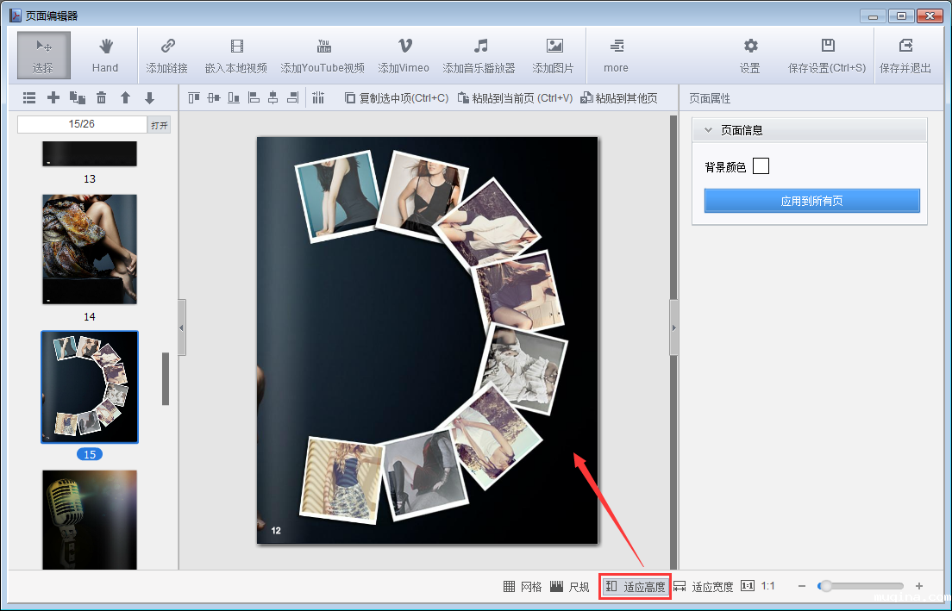Click the 打开 button beside page number
This screenshot has height=611, width=952.
coord(160,125)
